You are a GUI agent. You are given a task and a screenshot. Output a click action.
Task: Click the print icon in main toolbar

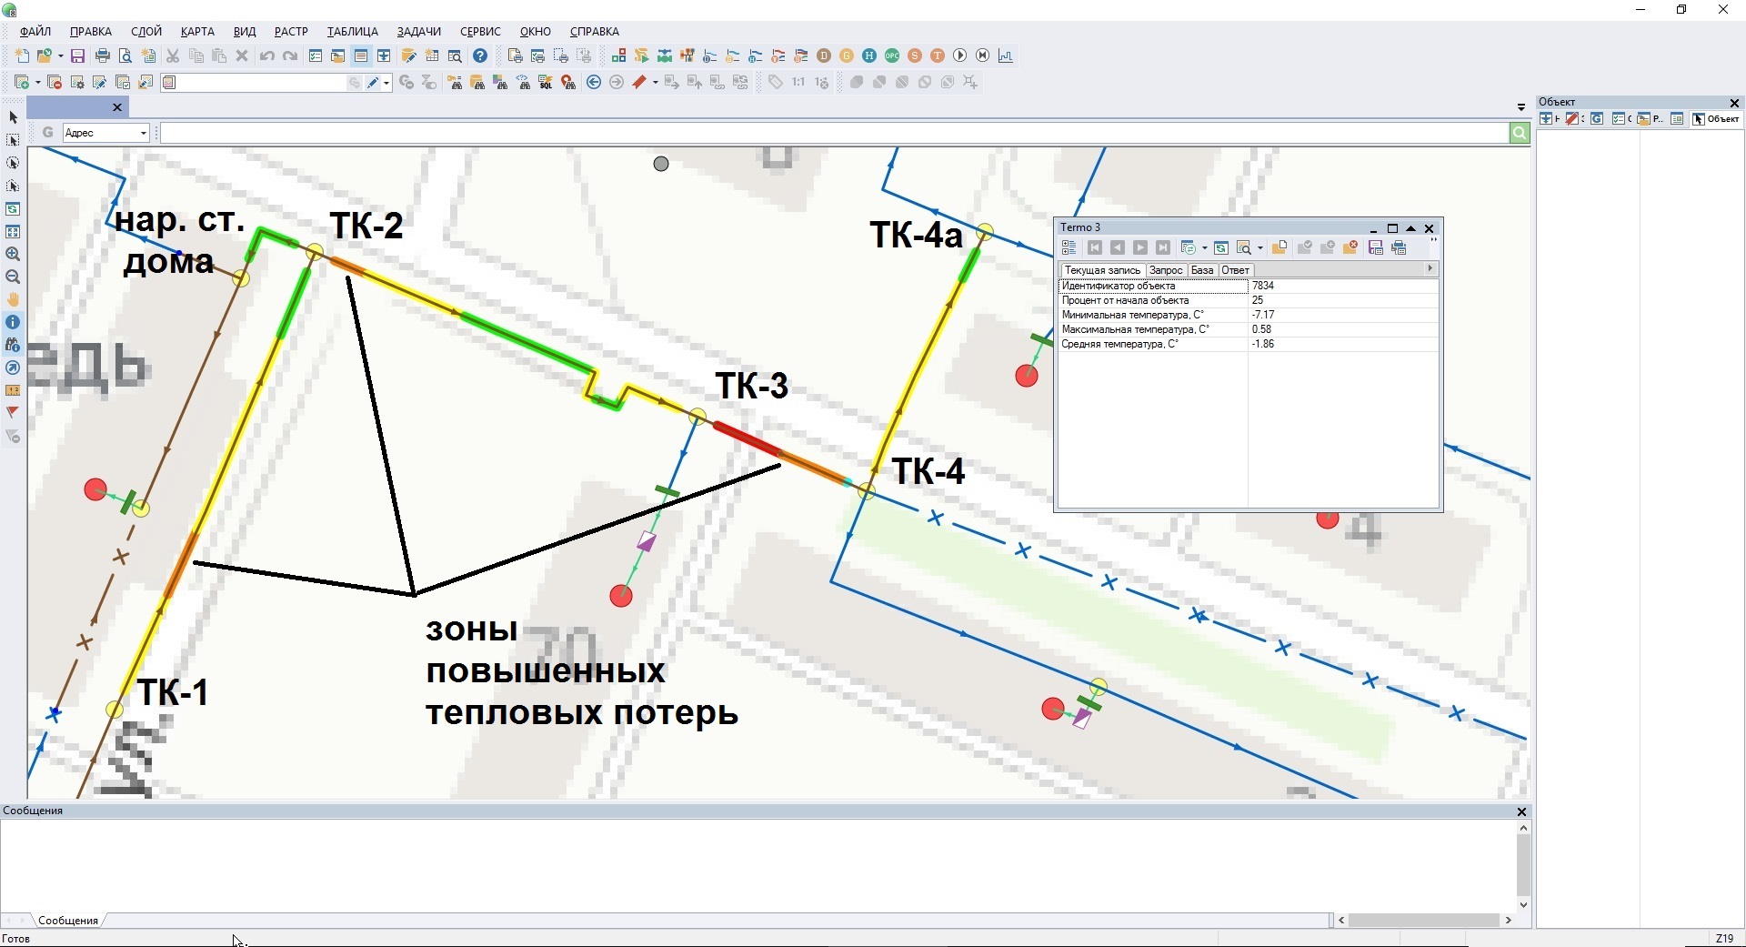tap(103, 56)
